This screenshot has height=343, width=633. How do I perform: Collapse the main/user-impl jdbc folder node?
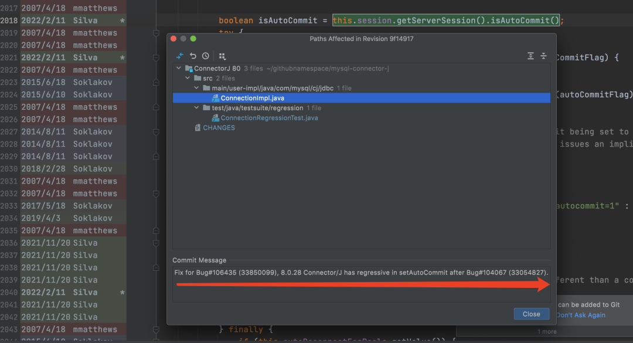coord(197,88)
